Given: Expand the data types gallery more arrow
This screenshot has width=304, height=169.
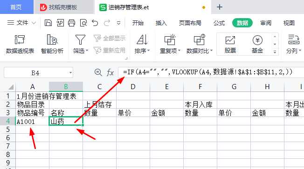Looking at the screenshot, I should point(275,52).
